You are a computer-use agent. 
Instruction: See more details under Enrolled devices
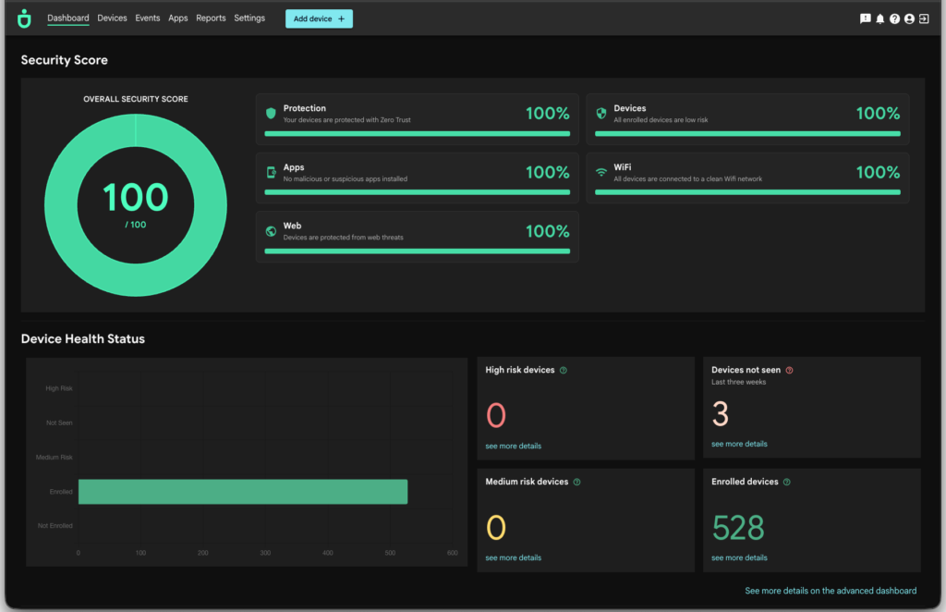[739, 558]
